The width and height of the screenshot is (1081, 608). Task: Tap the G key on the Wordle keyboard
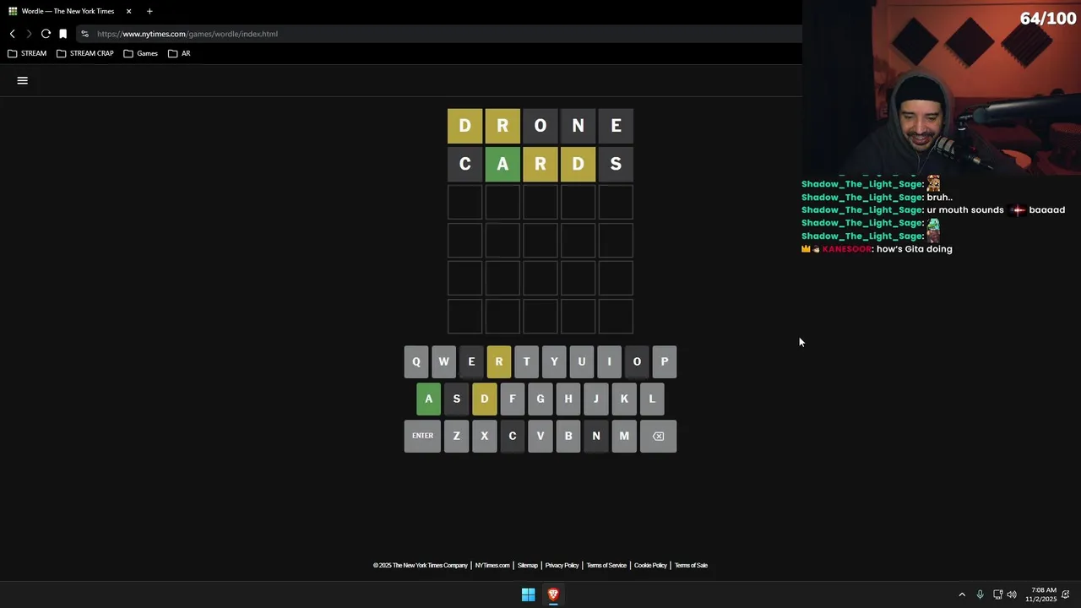[x=540, y=399]
